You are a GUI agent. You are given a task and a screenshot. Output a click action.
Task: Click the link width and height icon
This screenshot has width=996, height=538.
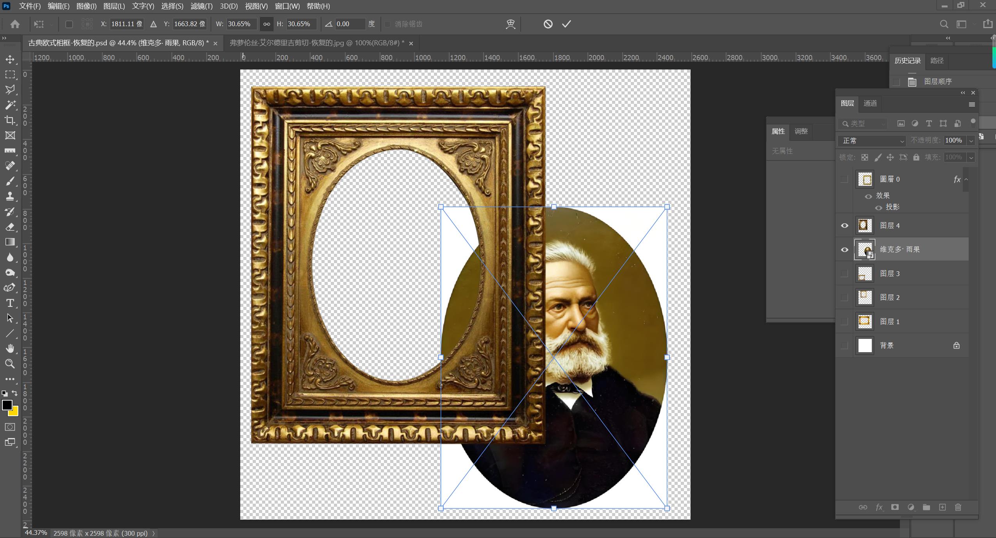pos(266,24)
